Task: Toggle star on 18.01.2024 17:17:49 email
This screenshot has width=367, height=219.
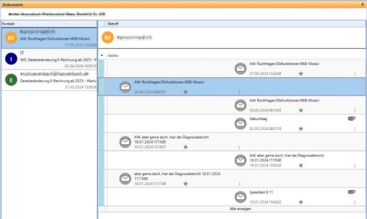Action: point(185,183)
